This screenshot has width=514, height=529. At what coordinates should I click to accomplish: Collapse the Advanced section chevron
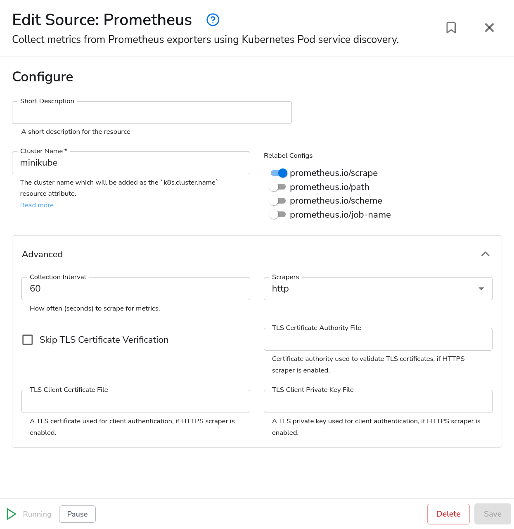coord(486,254)
